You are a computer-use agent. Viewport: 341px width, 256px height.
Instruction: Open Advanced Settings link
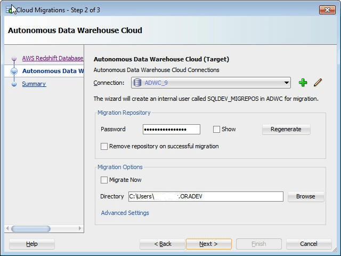click(x=125, y=213)
